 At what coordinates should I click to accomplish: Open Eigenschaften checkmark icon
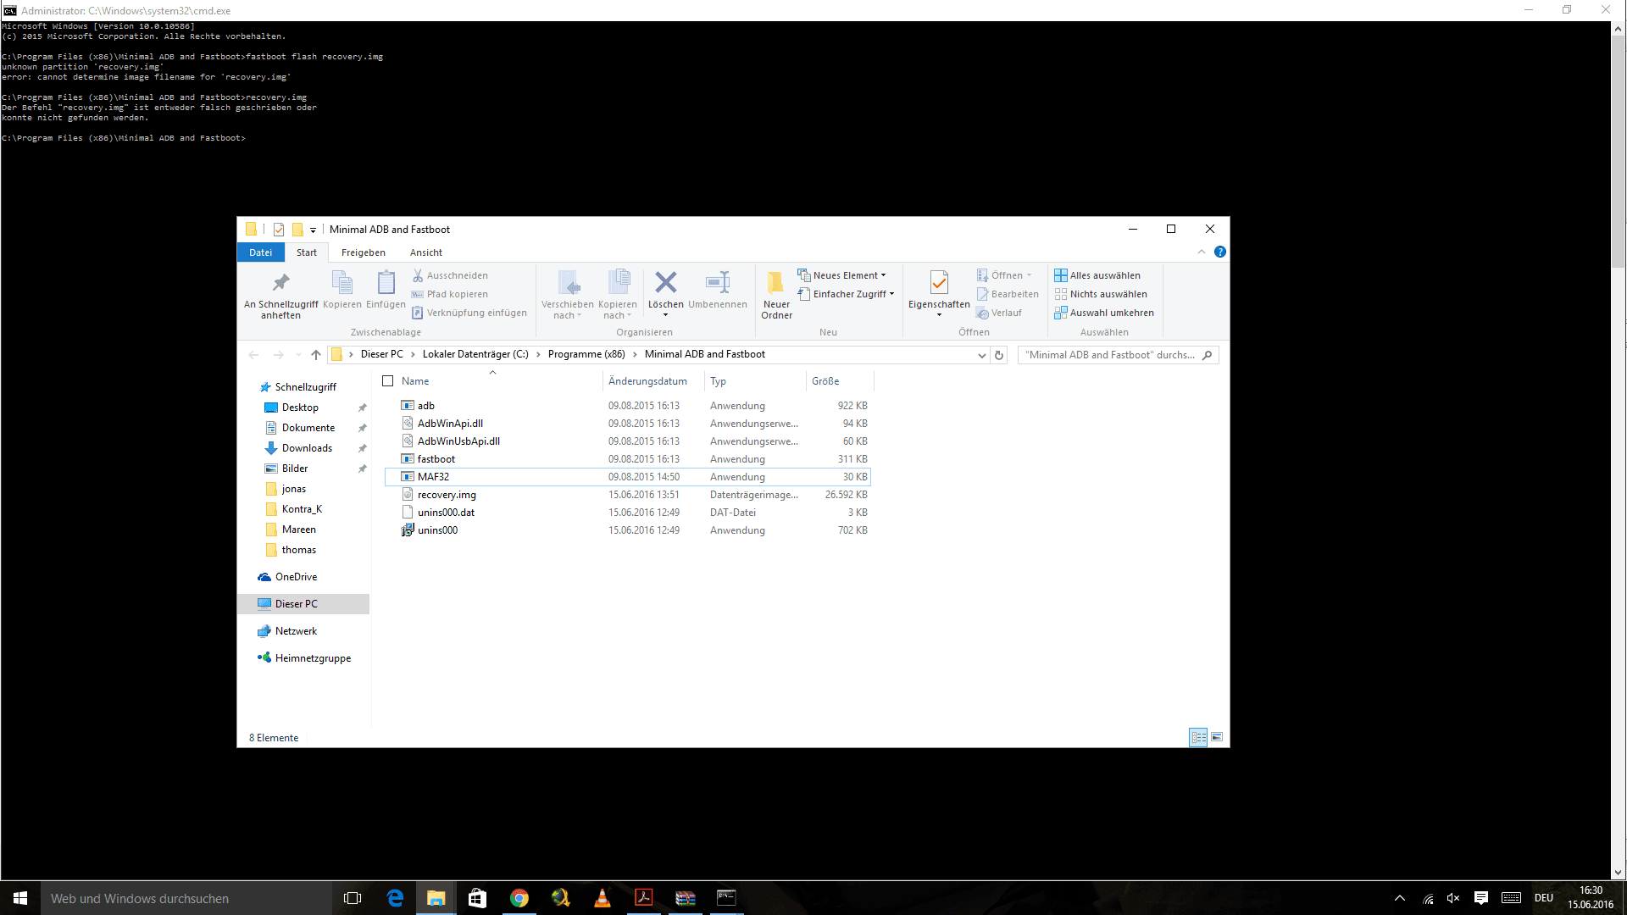click(x=939, y=282)
